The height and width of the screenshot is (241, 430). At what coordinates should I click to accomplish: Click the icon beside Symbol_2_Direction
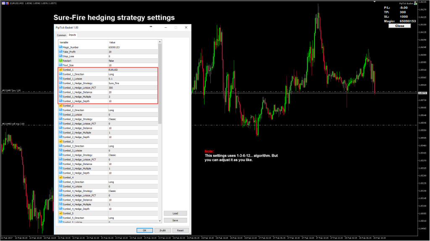click(x=60, y=110)
